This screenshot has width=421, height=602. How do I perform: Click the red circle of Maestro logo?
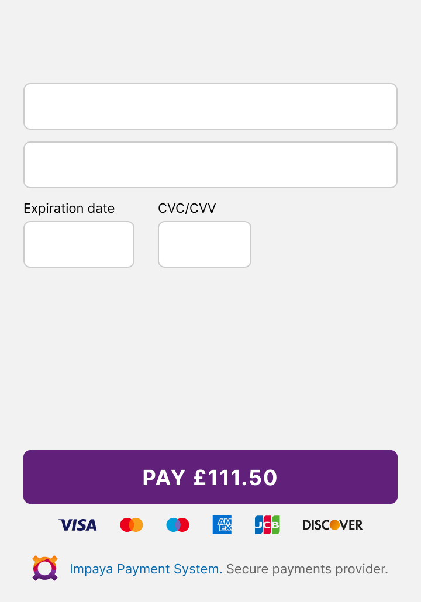click(184, 525)
